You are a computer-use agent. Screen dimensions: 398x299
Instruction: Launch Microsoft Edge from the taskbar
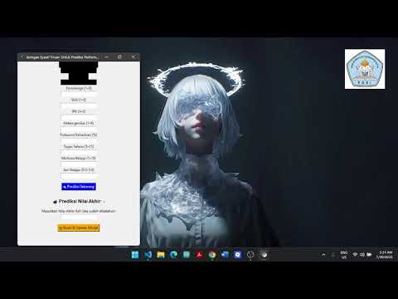pos(173,255)
